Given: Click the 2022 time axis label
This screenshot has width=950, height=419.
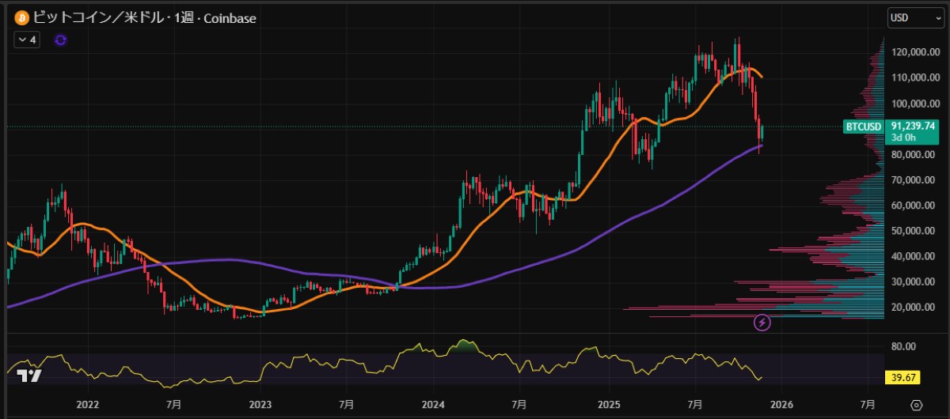Looking at the screenshot, I should click(x=87, y=405).
